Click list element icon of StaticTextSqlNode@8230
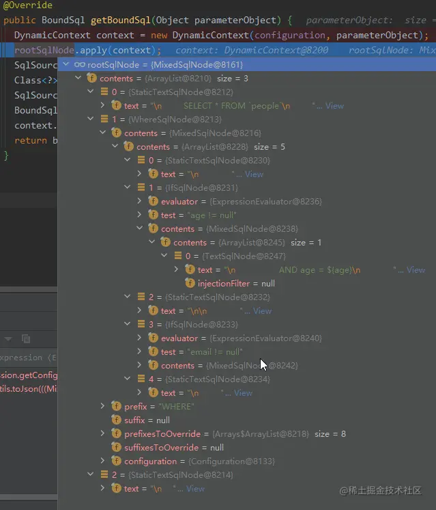The width and height of the screenshot is (436, 510). (141, 160)
